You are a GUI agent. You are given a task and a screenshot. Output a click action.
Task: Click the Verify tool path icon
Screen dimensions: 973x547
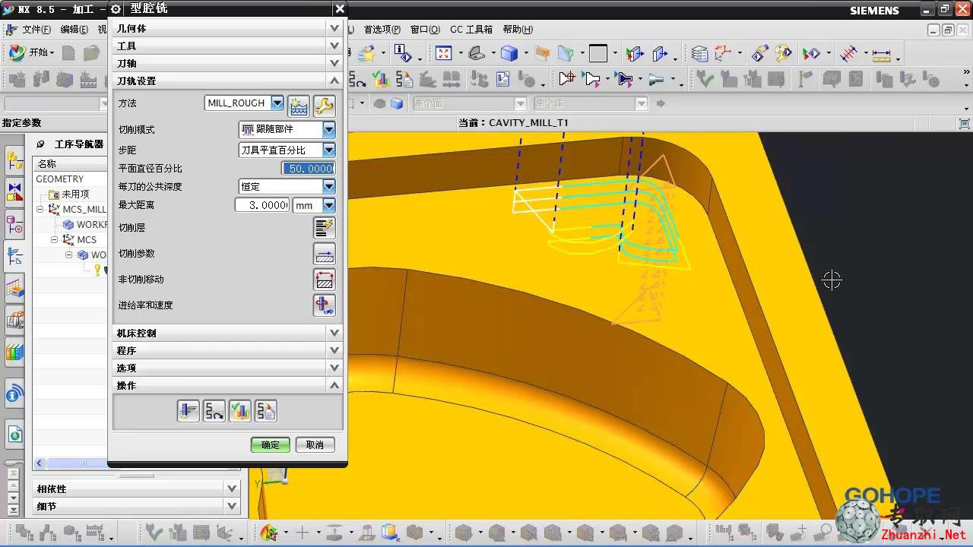[x=240, y=411]
